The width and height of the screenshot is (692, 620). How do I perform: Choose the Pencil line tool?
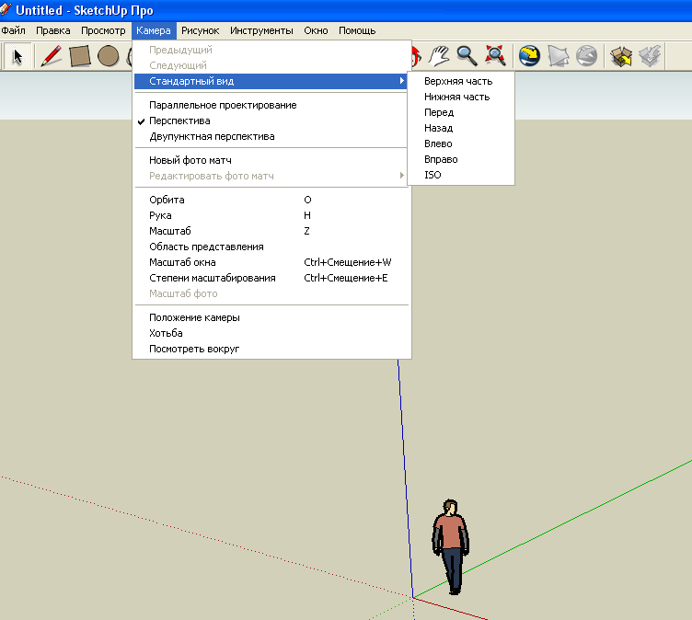[52, 56]
